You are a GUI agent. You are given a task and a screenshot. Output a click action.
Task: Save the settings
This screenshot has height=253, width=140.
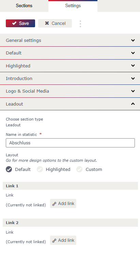click(20, 23)
